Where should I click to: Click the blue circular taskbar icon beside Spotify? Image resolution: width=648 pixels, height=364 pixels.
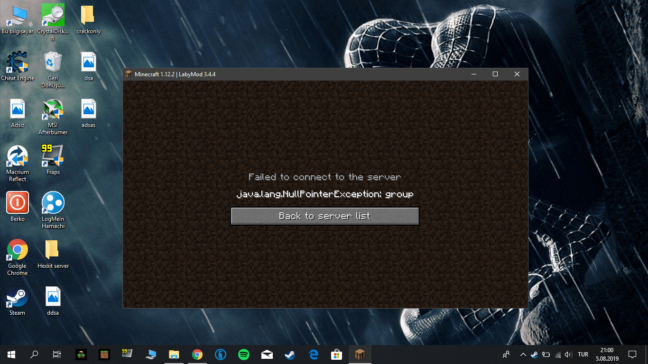(x=221, y=355)
